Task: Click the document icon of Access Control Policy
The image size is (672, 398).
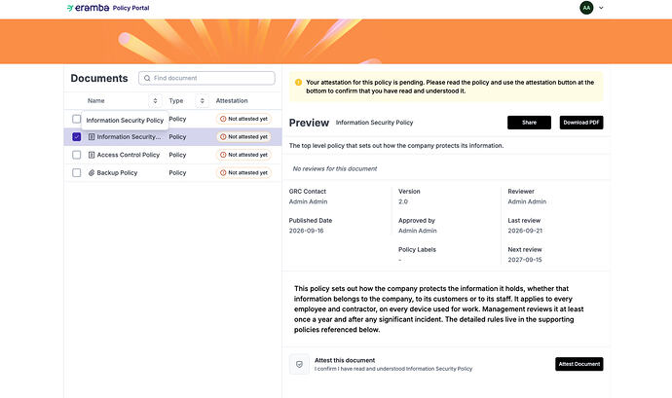Action: (92, 155)
